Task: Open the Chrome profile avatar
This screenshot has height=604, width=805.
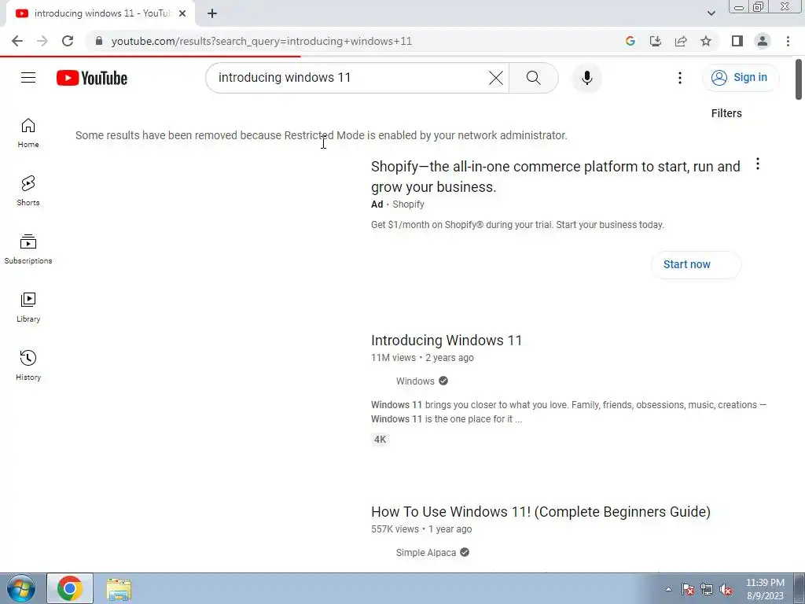Action: 763,41
